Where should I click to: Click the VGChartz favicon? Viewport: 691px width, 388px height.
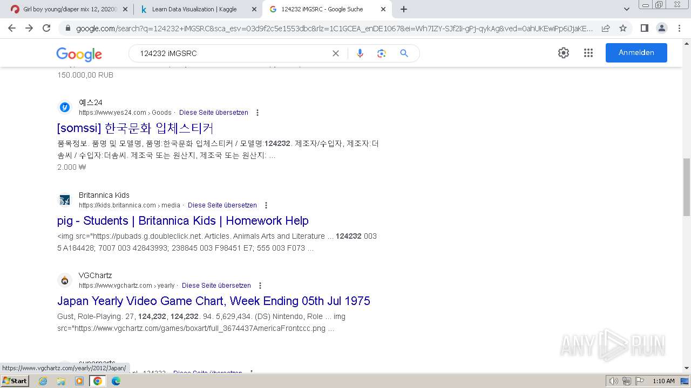coord(65,280)
